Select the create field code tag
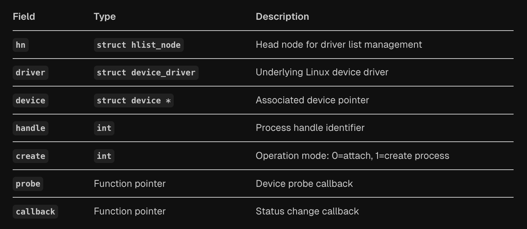This screenshot has width=527, height=229. (31, 156)
